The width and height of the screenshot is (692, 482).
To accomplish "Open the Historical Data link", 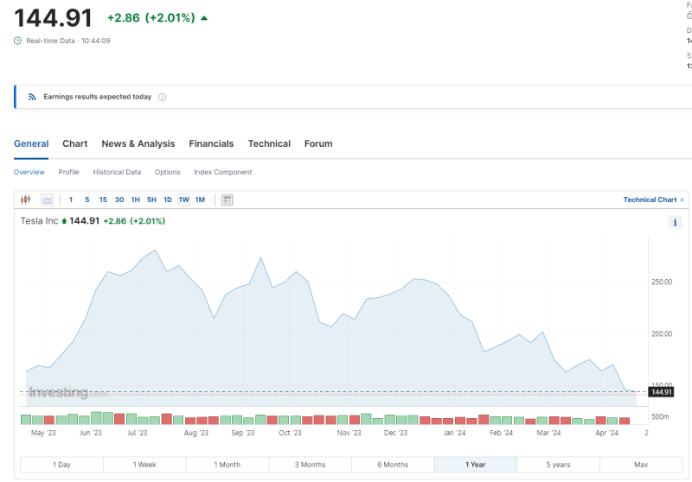I will coord(117,172).
